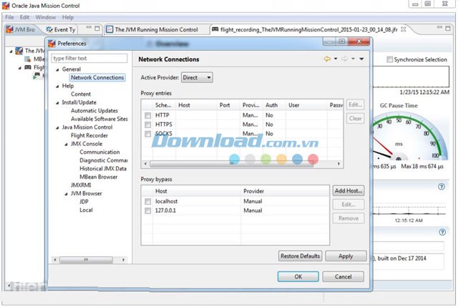The height and width of the screenshot is (307, 458).
Task: Click the Event Types tab icon
Action: point(49,30)
